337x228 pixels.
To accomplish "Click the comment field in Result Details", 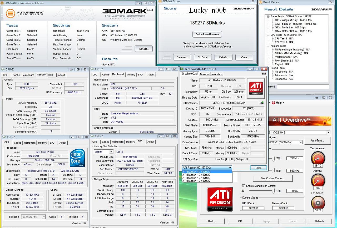I will pyautogui.click(x=303, y=87).
